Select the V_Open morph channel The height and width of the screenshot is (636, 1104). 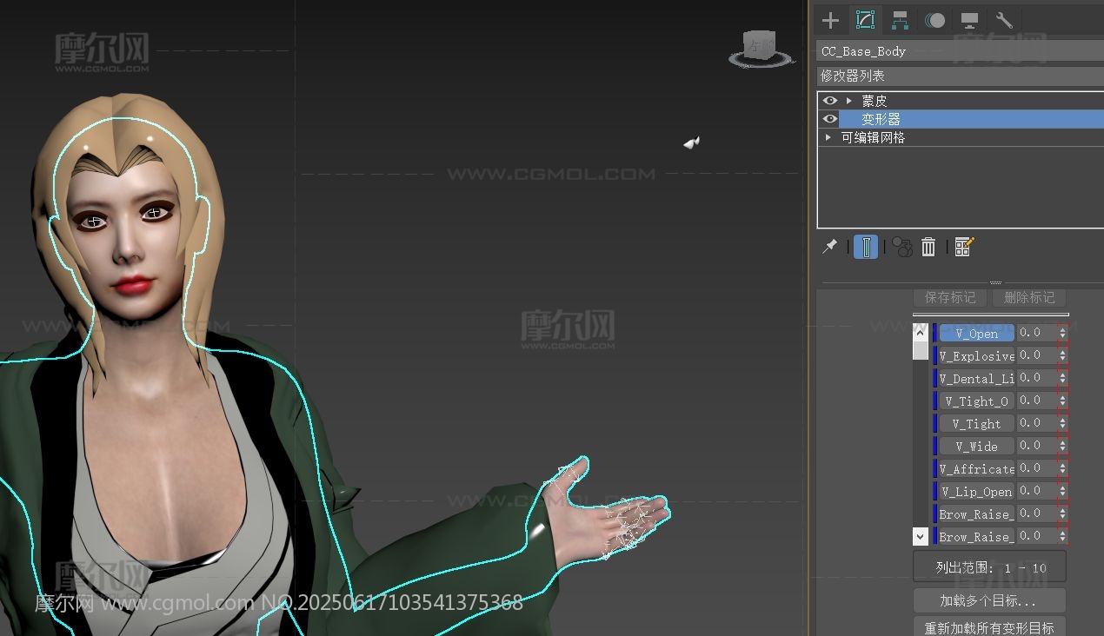[x=976, y=333]
